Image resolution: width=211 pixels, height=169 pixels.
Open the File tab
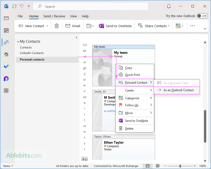pos(20,16)
